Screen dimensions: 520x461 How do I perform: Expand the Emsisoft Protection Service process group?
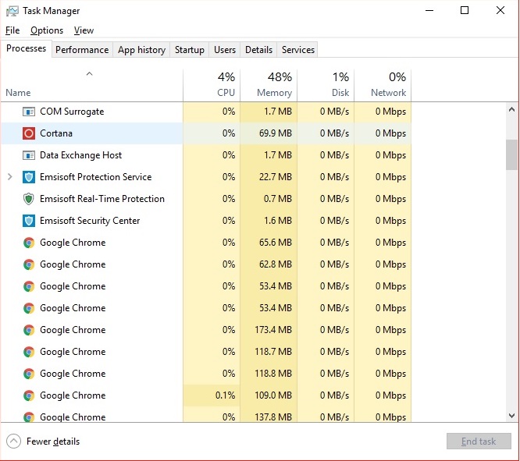(10, 177)
